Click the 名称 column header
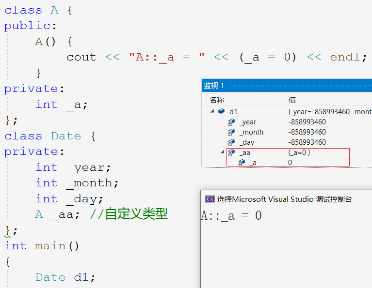 click(217, 100)
